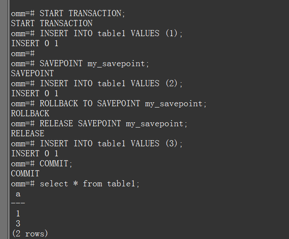Click the START TRANSACTION output line
This screenshot has width=289, height=239.
[x=51, y=24]
